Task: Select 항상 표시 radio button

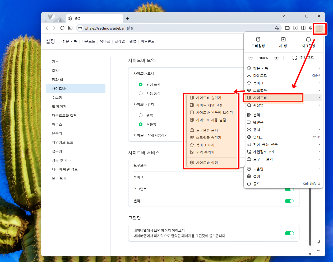Action: pos(141,84)
